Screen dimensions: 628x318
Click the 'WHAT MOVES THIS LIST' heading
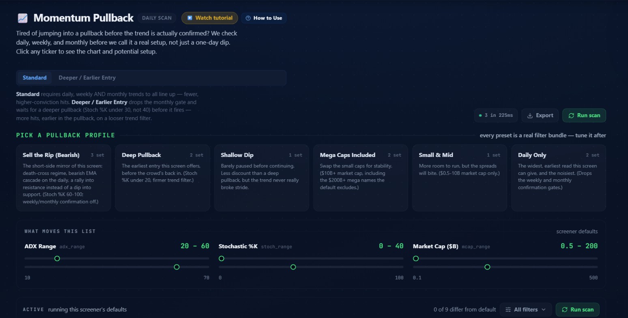tap(60, 232)
